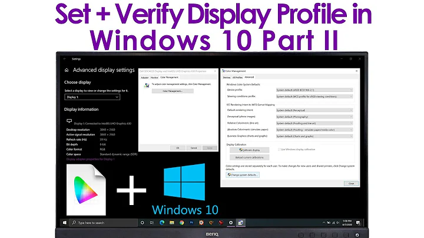Click the Settings Home icon
This screenshot has width=424, height=238.
(x=67, y=70)
